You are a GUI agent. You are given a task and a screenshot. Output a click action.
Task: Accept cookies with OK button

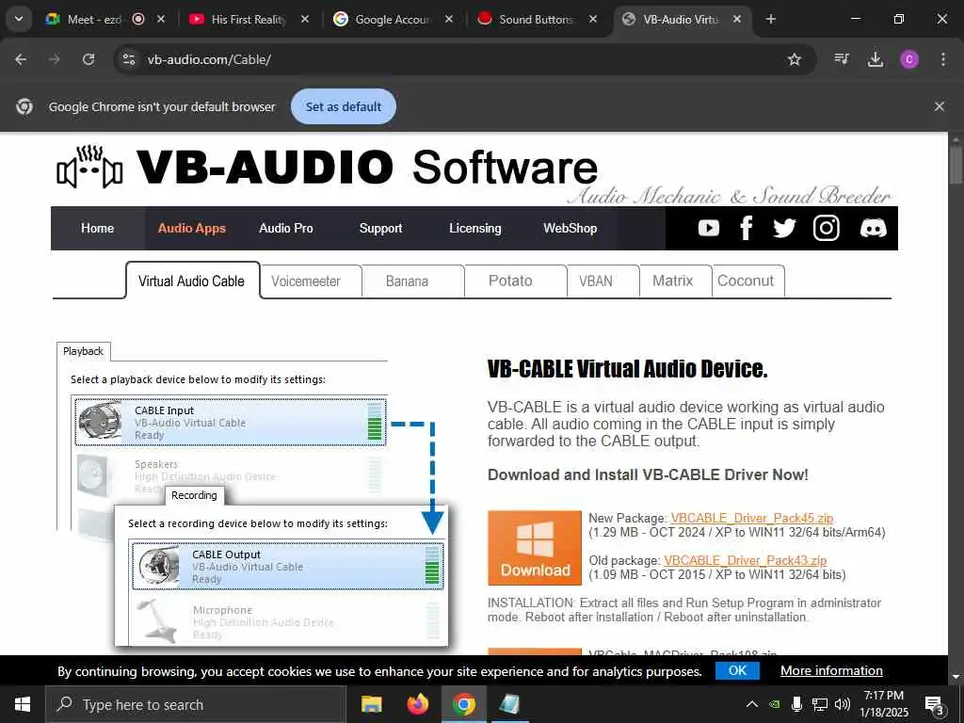[737, 670]
